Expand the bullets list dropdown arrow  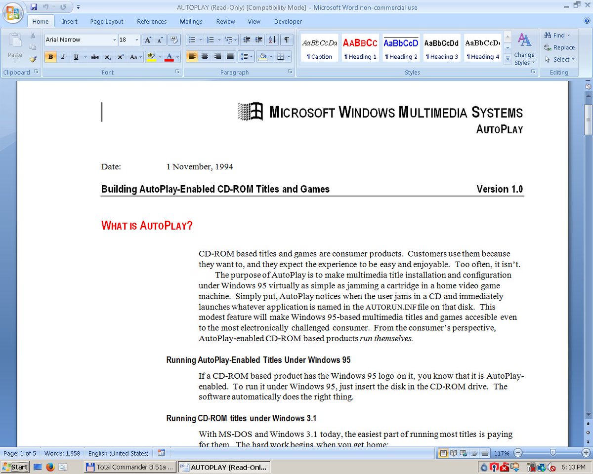201,40
